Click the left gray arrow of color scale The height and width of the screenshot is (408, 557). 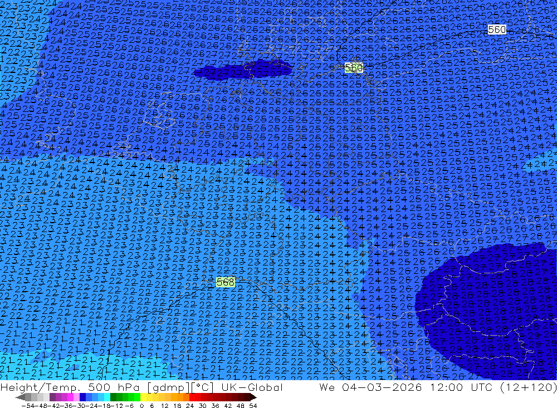pyautogui.click(x=20, y=397)
